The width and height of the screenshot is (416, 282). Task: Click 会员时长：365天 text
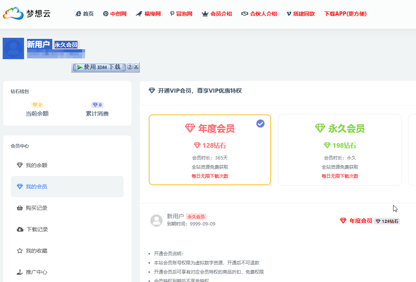point(210,158)
